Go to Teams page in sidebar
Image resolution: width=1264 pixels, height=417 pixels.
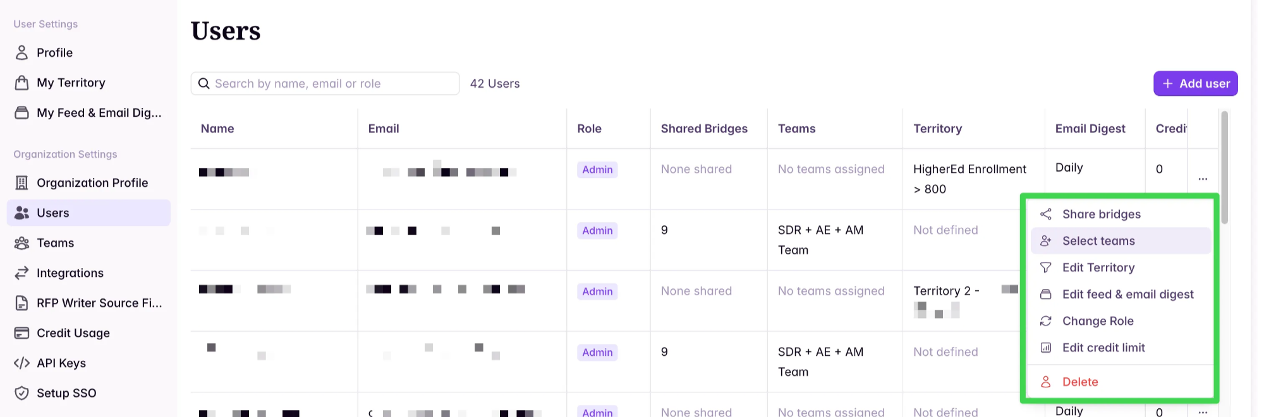[88, 243]
